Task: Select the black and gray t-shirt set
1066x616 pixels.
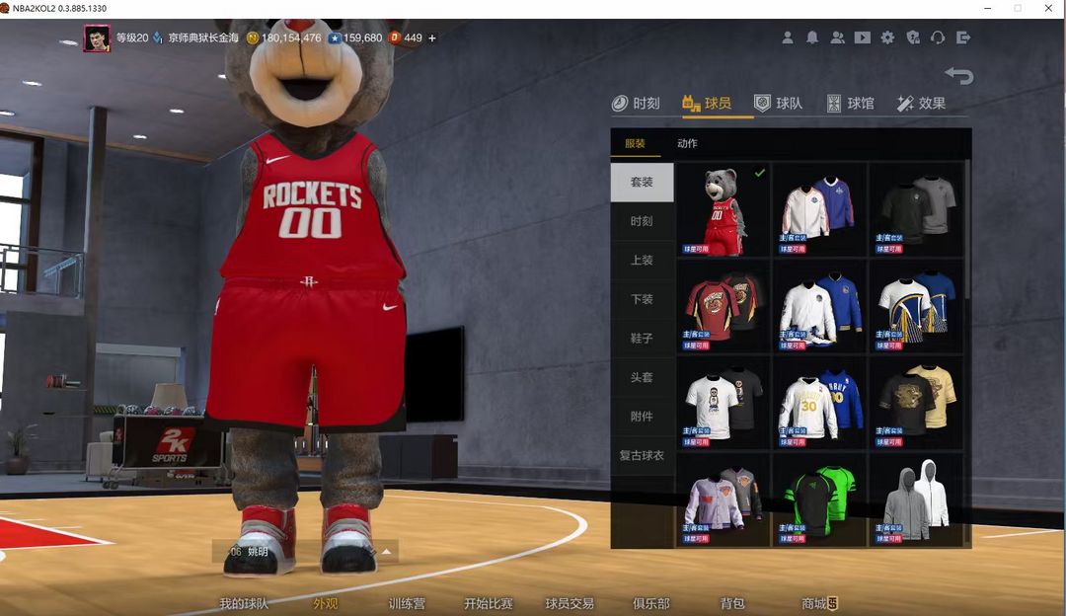Action: (916, 210)
